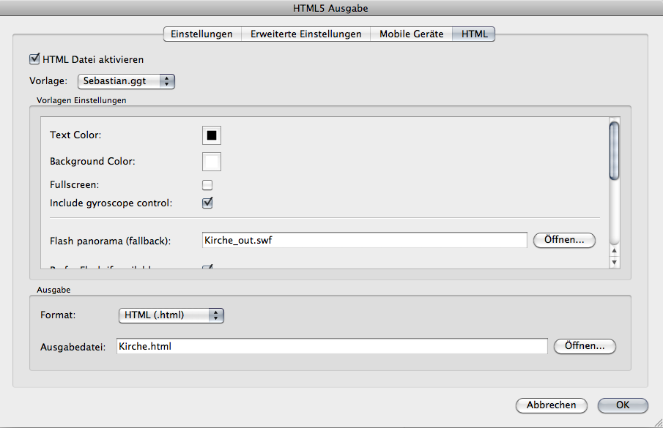
Task: Uncheck Include gyroscope control
Action: [x=207, y=203]
